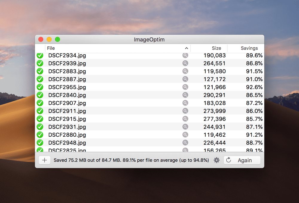
Task: Toggle the sort arrow in the File column header
Action: click(187, 48)
